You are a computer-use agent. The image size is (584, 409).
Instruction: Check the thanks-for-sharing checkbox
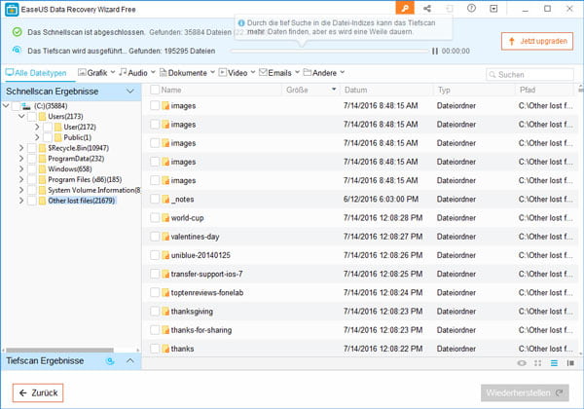[155, 330]
